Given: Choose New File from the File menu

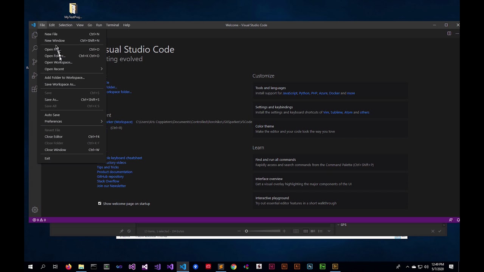Looking at the screenshot, I should [x=72, y=34].
